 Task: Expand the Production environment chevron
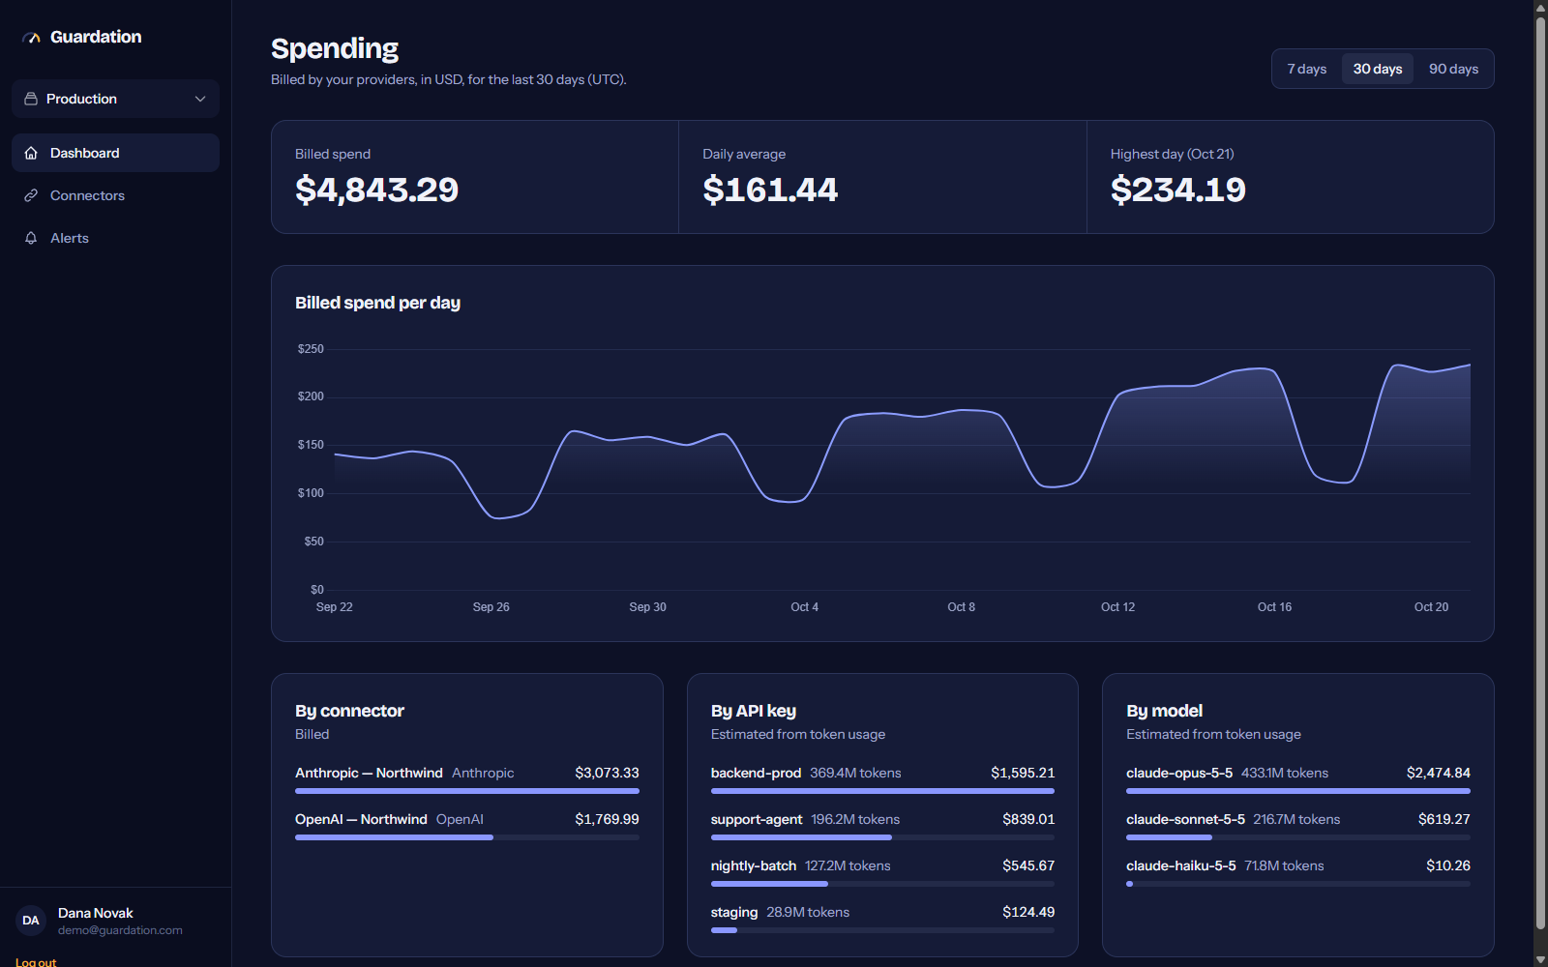tap(200, 99)
